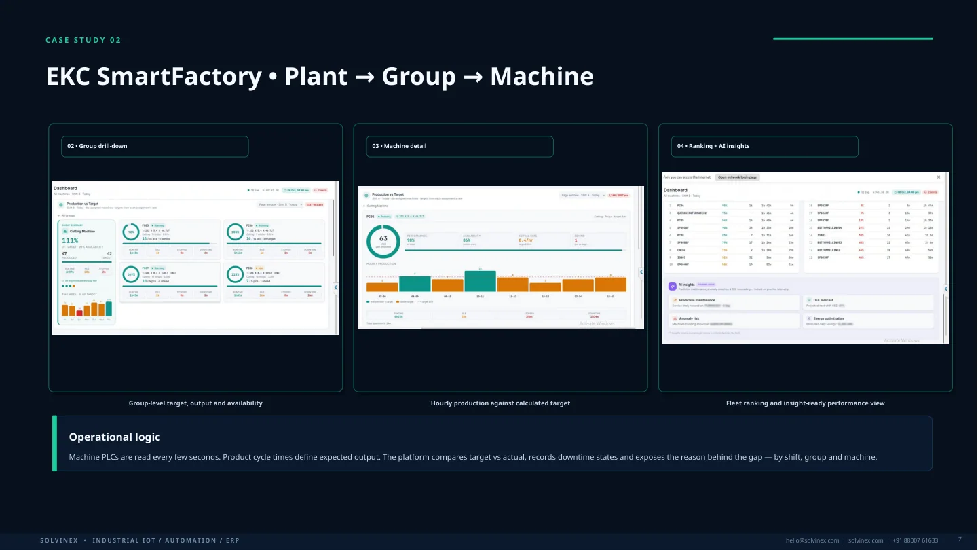The image size is (978, 550).
Task: Click the 10-11 hourly production bar
Action: point(480,282)
